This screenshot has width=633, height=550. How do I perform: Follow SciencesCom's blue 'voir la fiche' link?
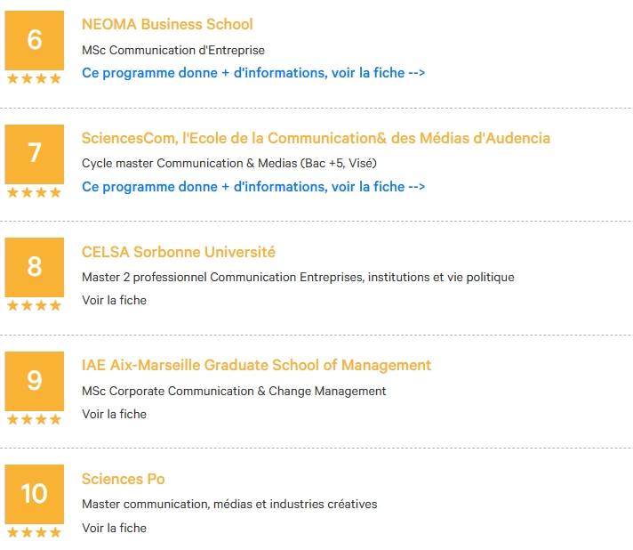tap(253, 187)
